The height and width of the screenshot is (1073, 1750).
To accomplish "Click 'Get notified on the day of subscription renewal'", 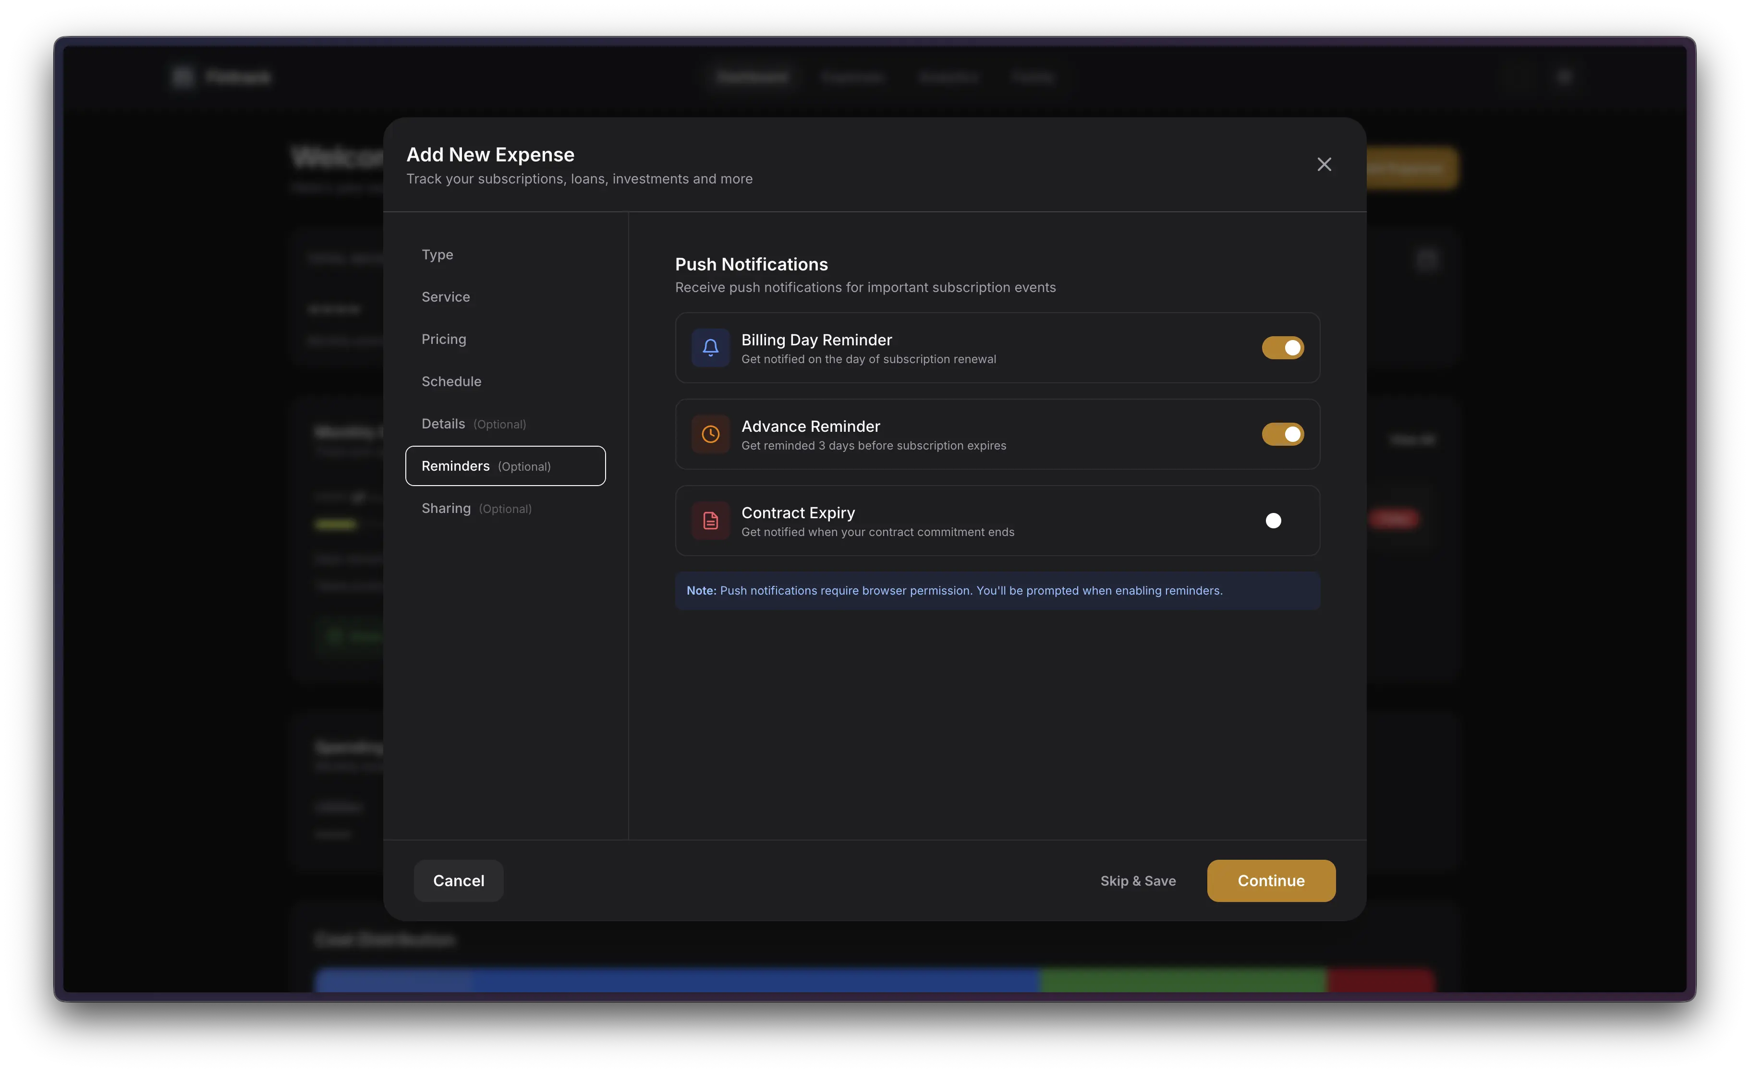I will 869,359.
